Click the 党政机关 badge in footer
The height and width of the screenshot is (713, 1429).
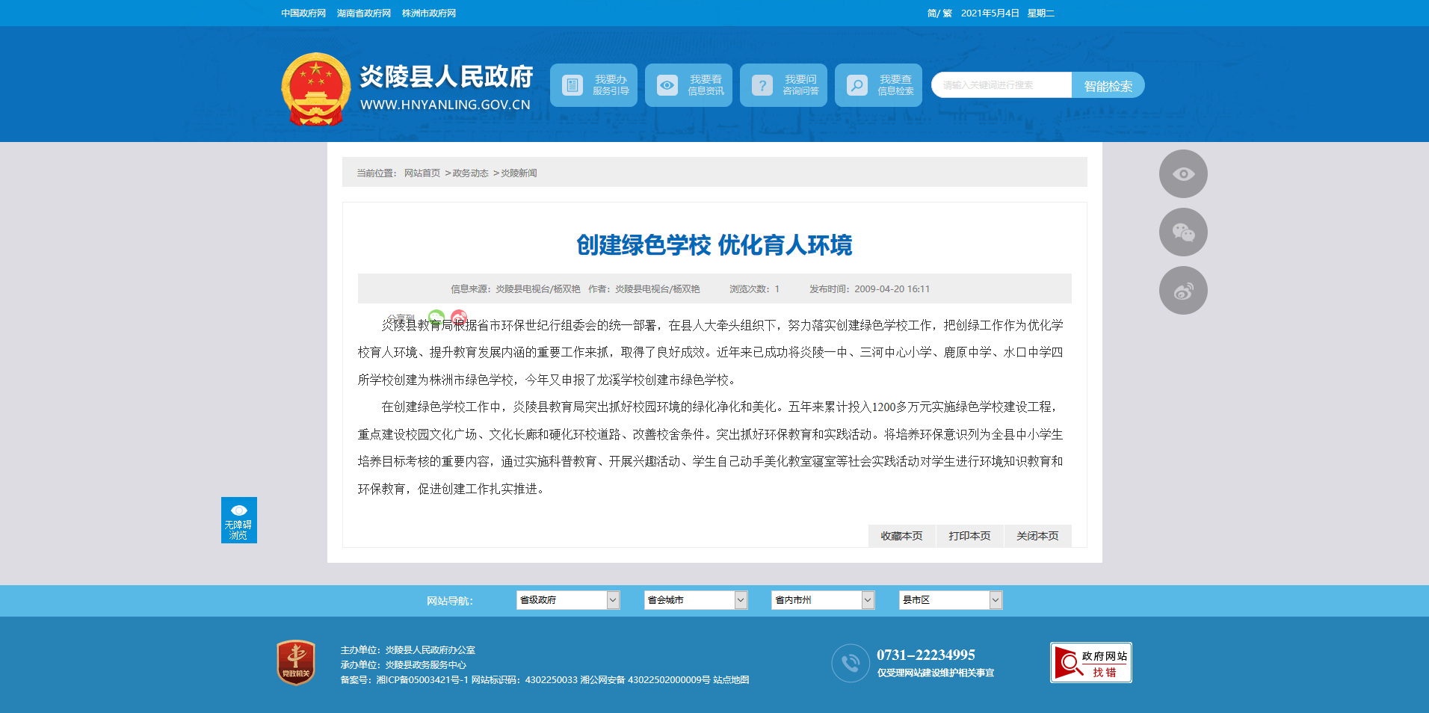pyautogui.click(x=296, y=662)
